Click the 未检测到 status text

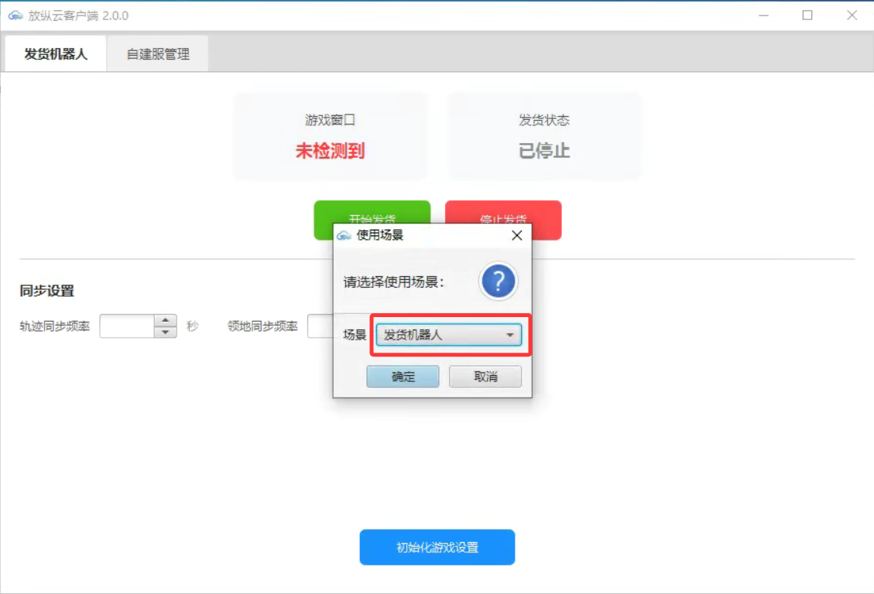[x=330, y=150]
